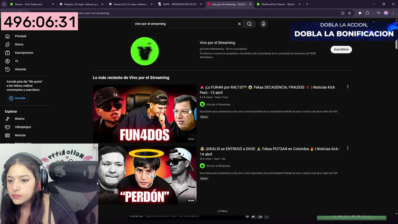398x224 pixels.
Task: Open the FUN4N por RAC1ST video title
Action: tap(267, 90)
